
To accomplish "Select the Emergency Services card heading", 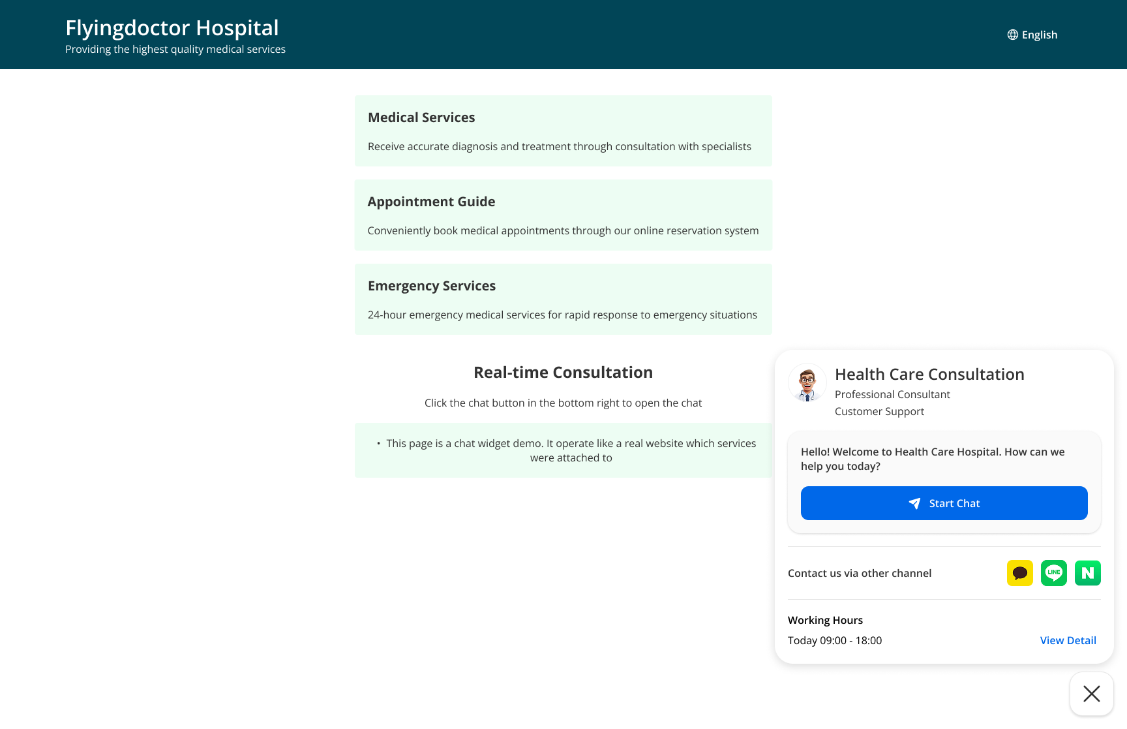I will [432, 286].
